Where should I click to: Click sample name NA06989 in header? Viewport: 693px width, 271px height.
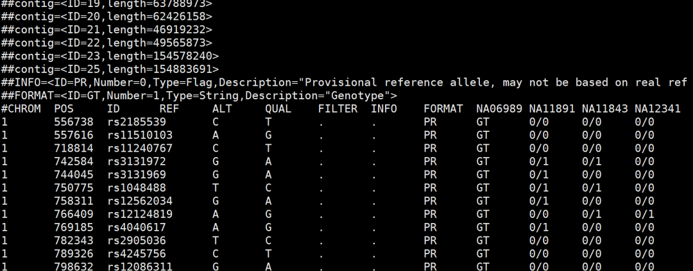[x=499, y=108]
